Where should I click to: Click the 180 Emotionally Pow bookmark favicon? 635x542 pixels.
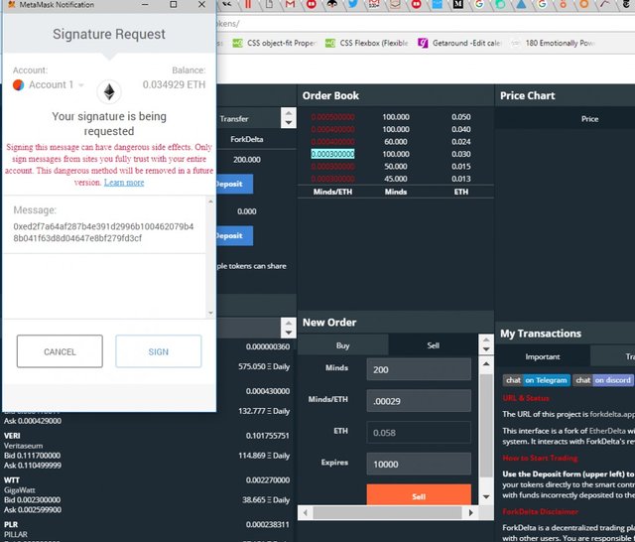[516, 43]
